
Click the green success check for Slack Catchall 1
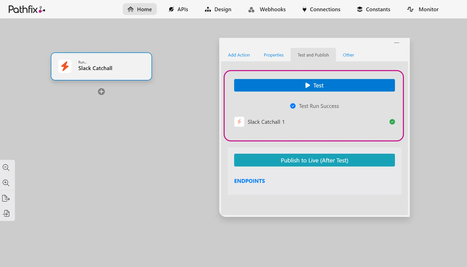392,122
